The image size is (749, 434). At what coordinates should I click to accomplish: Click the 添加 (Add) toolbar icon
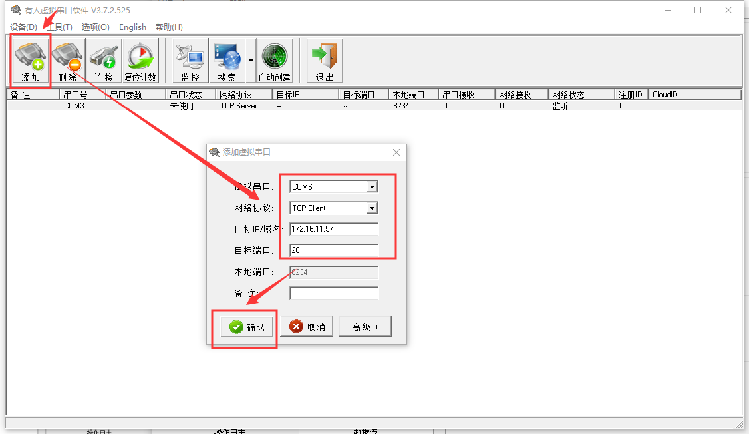click(31, 61)
